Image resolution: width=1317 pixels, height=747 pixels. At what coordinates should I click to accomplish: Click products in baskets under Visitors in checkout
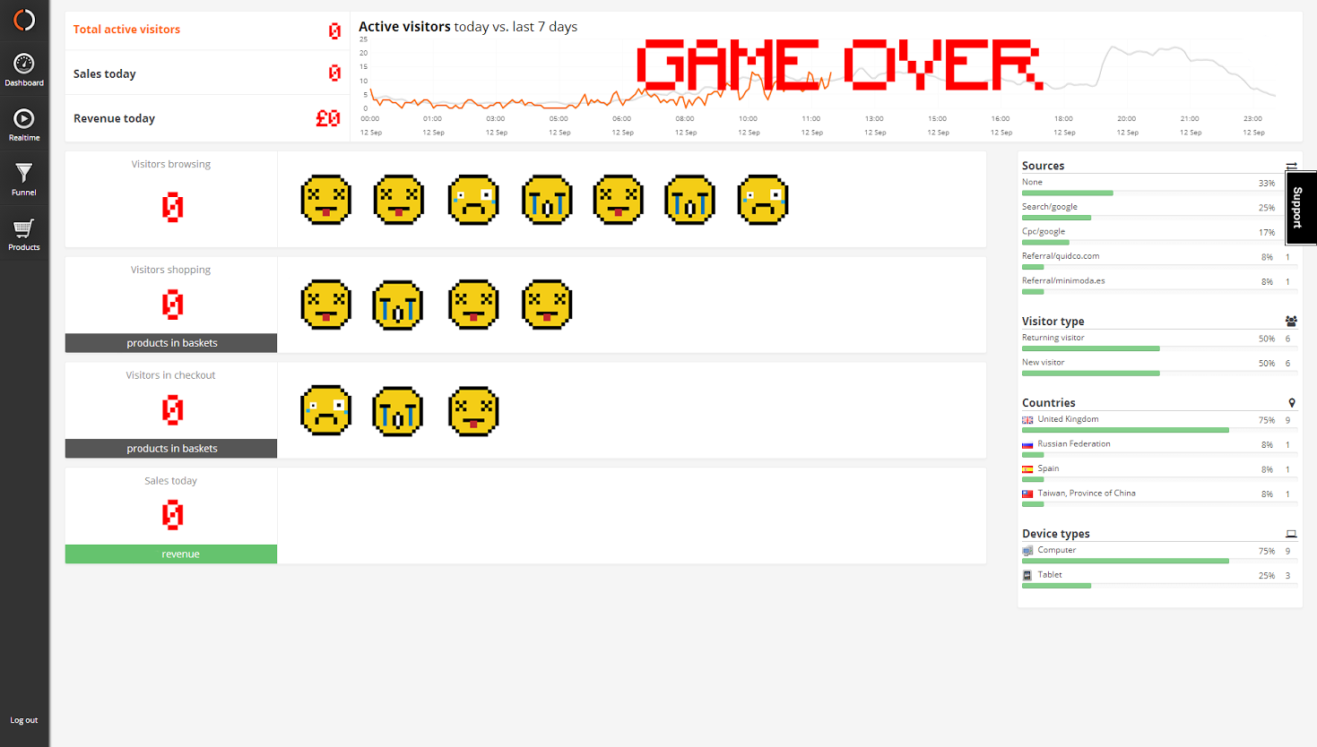[171, 449]
